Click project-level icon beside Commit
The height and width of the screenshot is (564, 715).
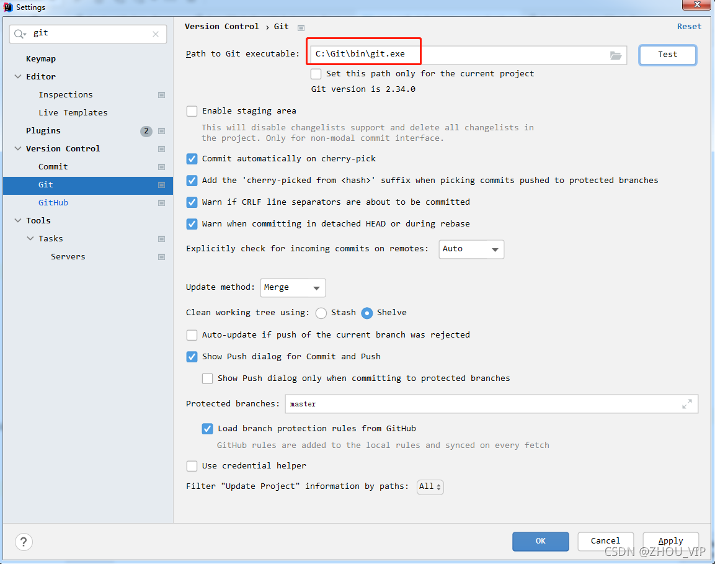161,167
